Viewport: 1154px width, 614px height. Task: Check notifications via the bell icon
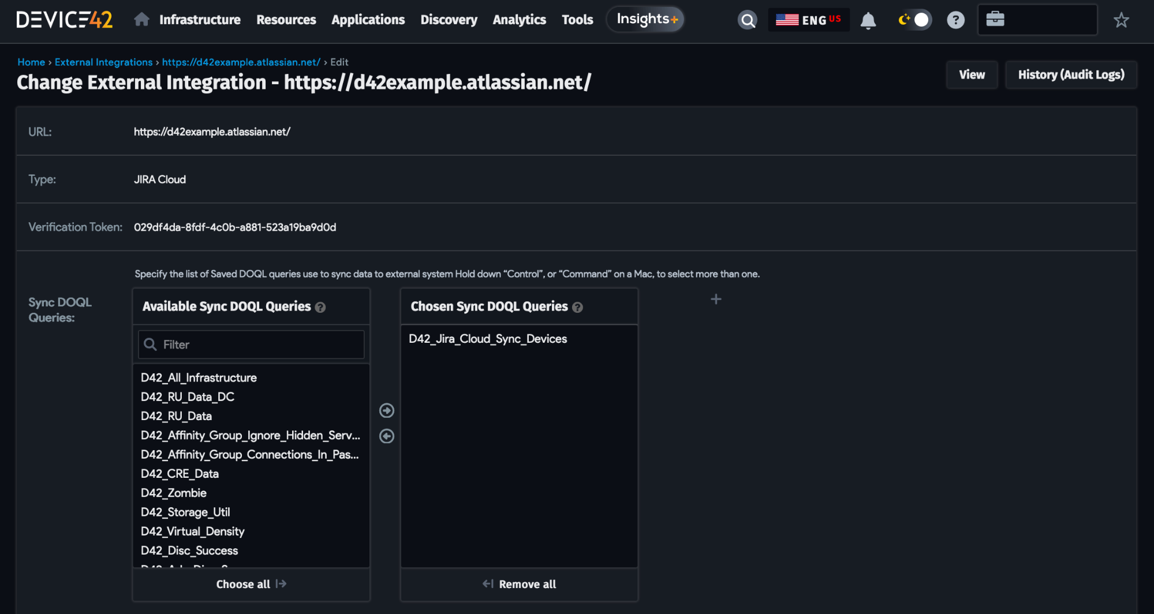869,19
